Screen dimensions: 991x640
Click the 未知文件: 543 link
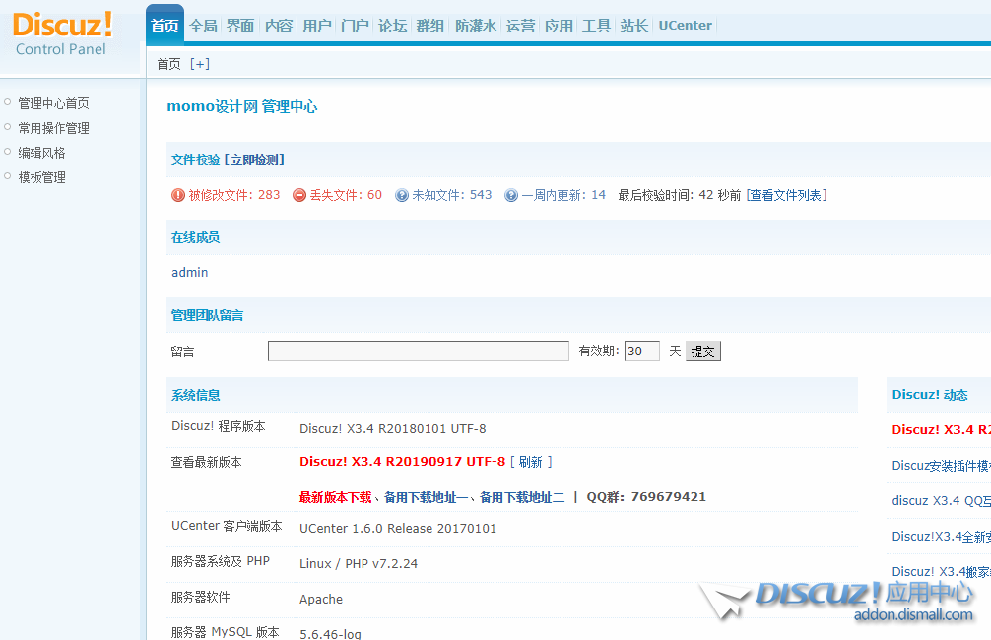(452, 195)
